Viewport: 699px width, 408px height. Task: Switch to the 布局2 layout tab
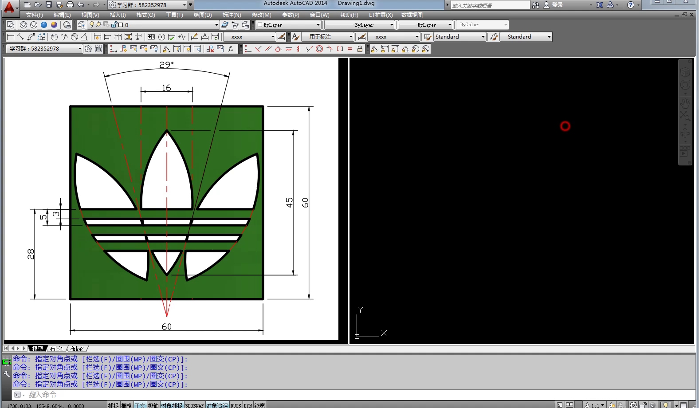pos(77,349)
